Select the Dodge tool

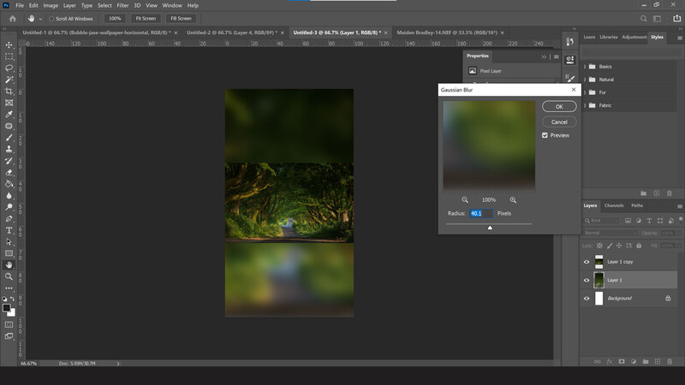click(9, 207)
